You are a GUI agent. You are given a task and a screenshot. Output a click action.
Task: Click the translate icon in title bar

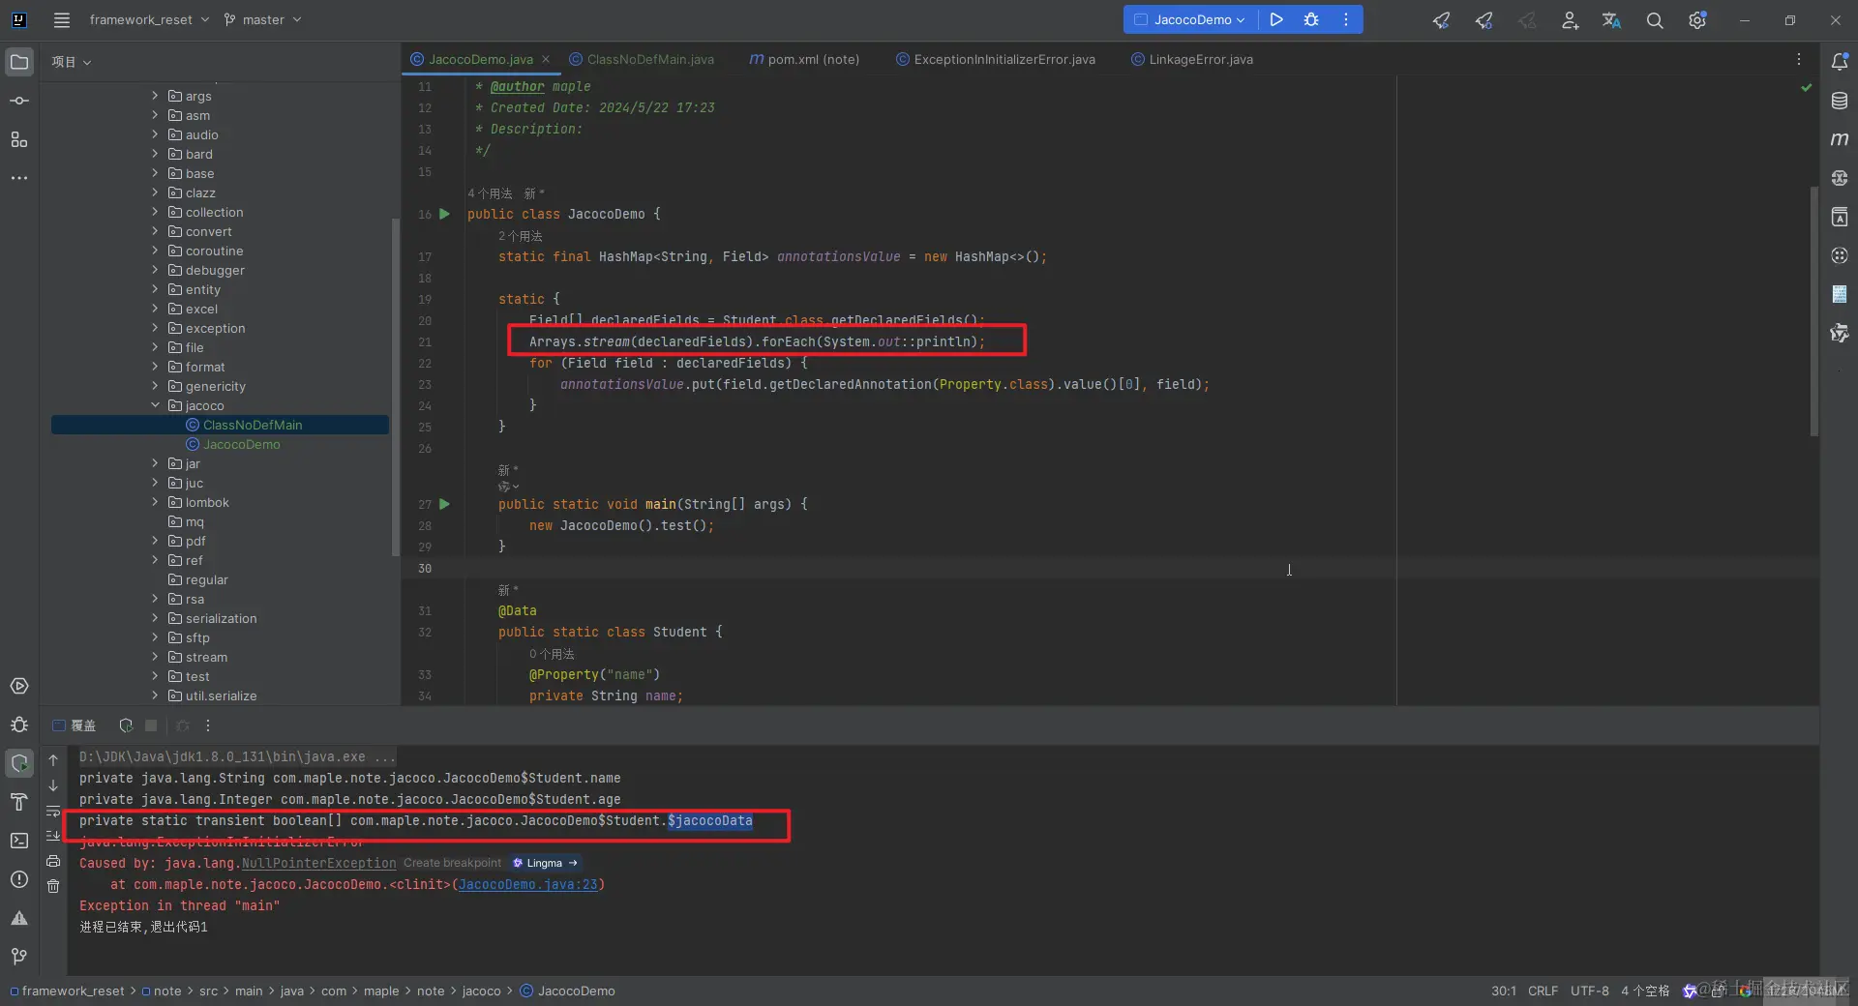coord(1612,20)
